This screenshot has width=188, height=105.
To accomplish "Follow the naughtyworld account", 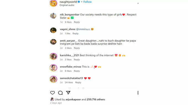I will click(x=88, y=2).
